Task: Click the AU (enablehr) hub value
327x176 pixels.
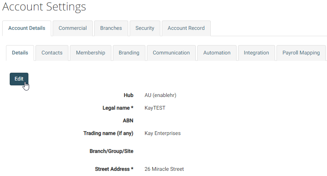Action: click(x=160, y=95)
